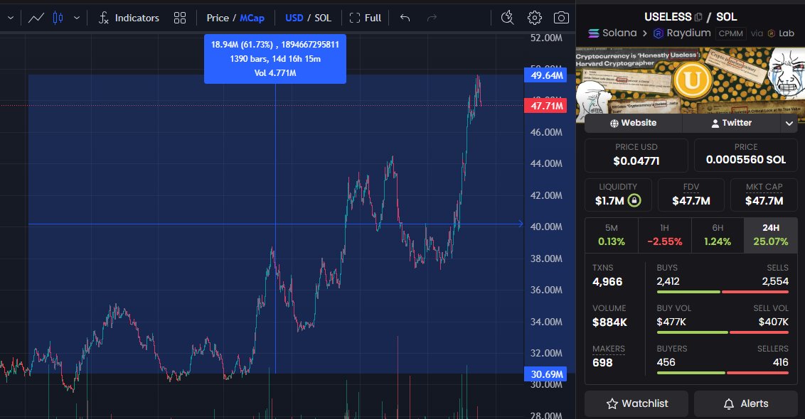The image size is (805, 419).
Task: Take a chart snapshot with camera icon
Action: 561,18
